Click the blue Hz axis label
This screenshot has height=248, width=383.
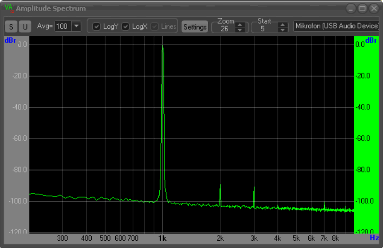pyautogui.click(x=374, y=238)
